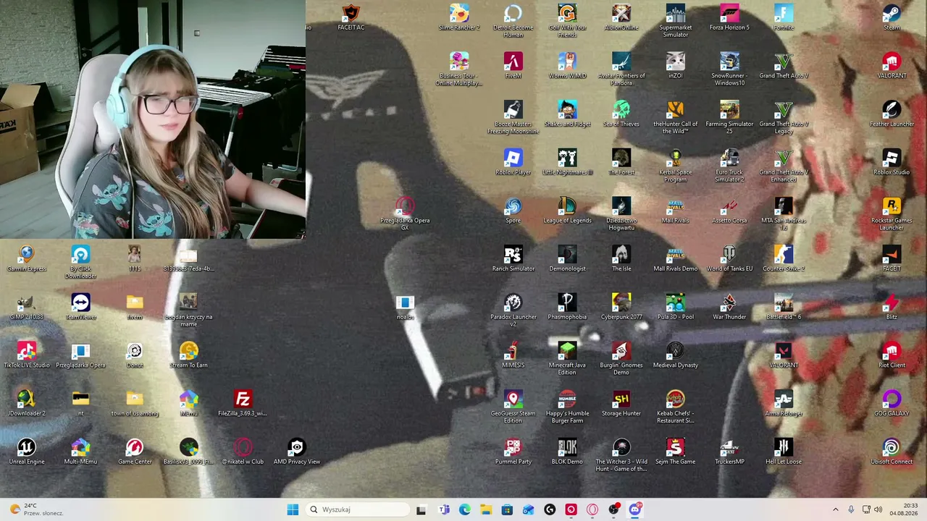The image size is (927, 521).
Task: Click the Hell Let Loose icon
Action: [x=784, y=452]
